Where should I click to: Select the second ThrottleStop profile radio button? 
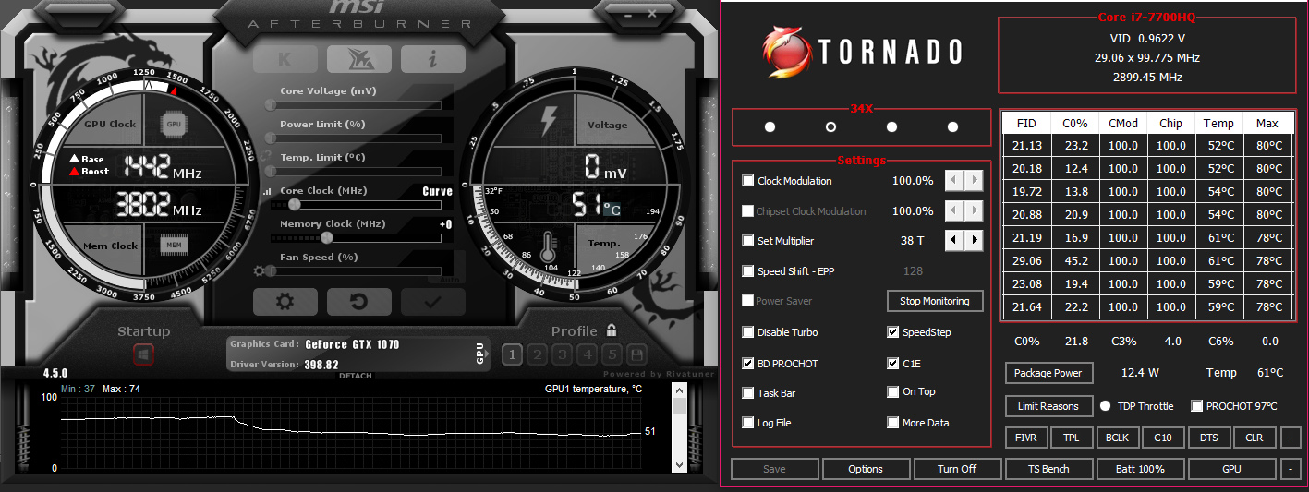click(x=830, y=126)
